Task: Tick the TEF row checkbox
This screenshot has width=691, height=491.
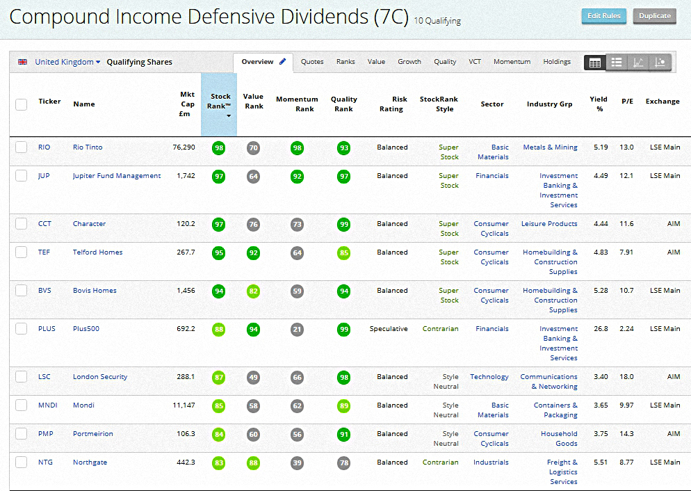Action: [x=21, y=252]
